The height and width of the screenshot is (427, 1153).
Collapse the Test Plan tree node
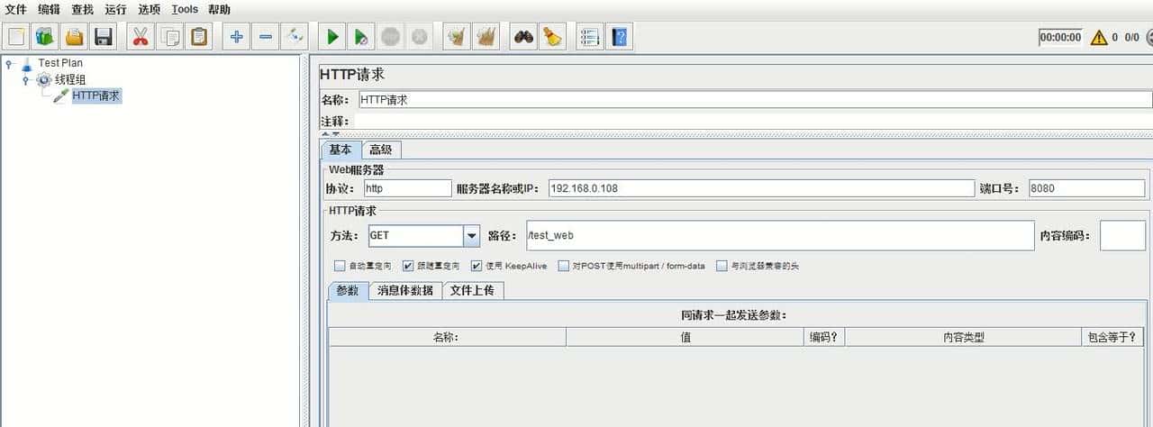click(x=9, y=64)
